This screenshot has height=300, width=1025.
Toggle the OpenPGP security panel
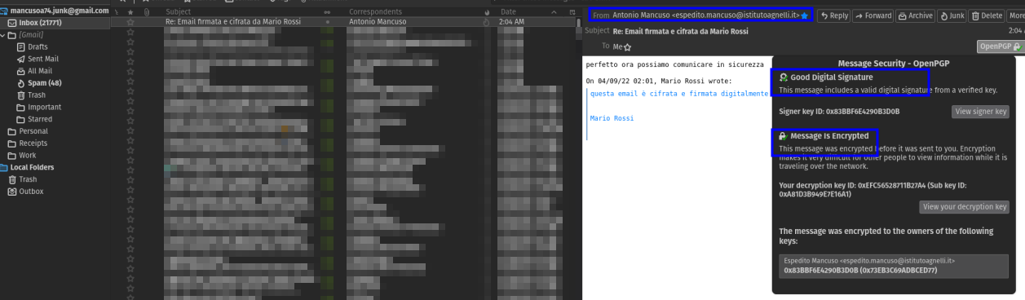1000,46
